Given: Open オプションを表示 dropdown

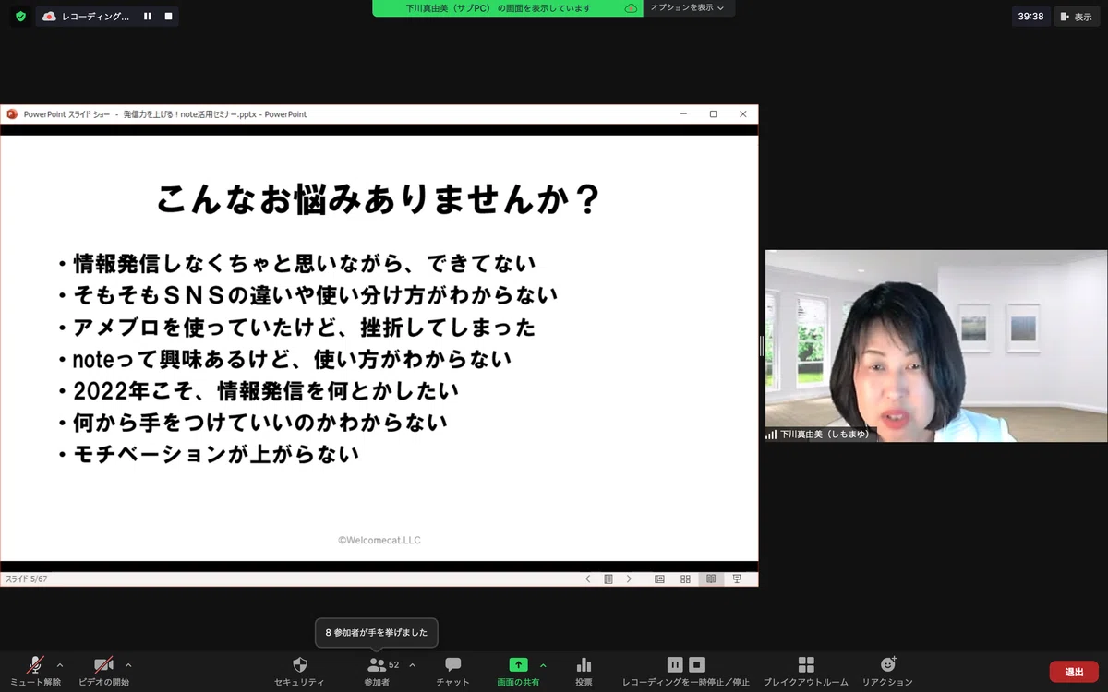Looking at the screenshot, I should [x=687, y=7].
